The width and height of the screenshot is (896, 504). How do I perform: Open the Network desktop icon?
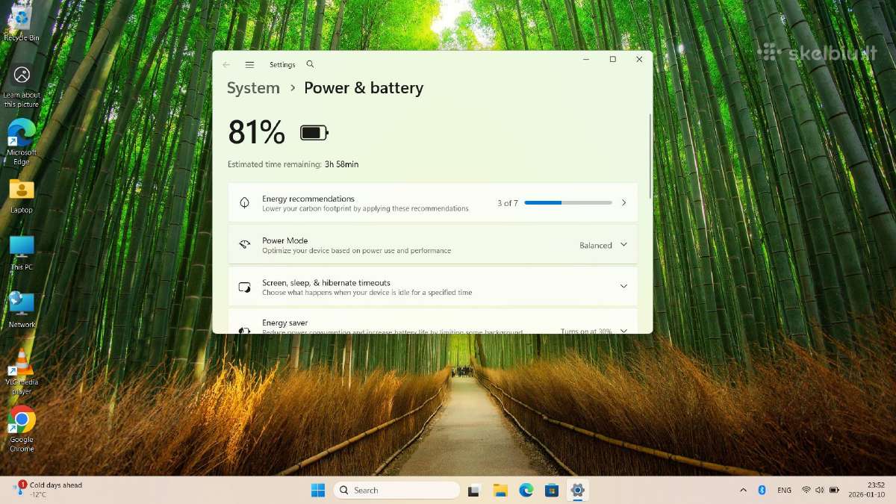(x=22, y=310)
